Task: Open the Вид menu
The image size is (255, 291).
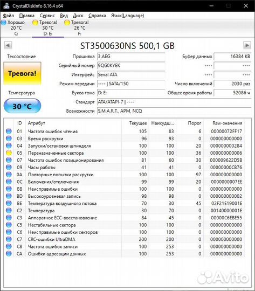Action: [64, 16]
